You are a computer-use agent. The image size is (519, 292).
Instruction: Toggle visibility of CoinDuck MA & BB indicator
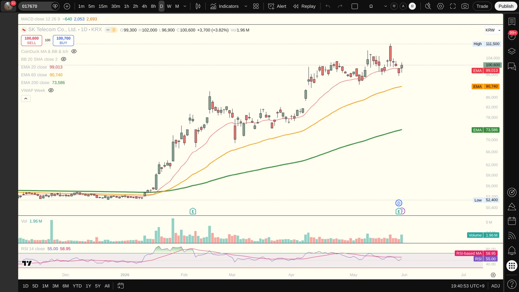[74, 51]
